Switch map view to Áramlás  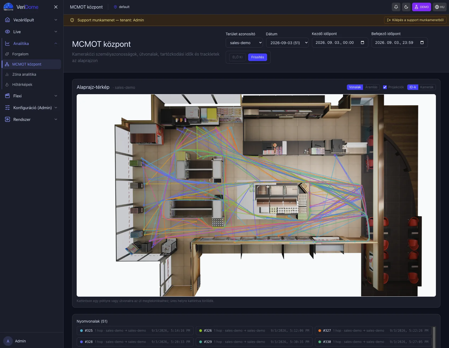pos(371,87)
